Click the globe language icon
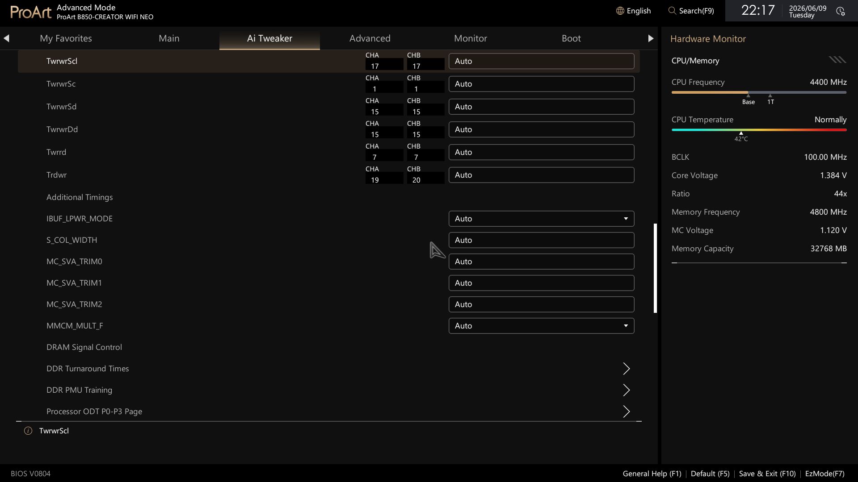Screen dimensions: 858x482 620,11
